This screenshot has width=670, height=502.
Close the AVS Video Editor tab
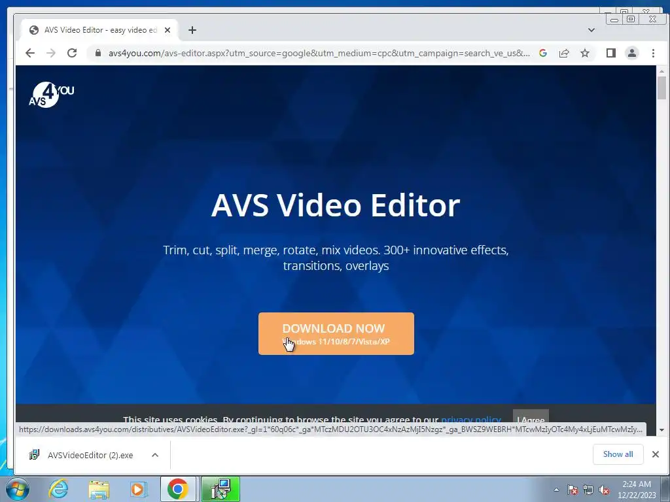click(x=167, y=30)
